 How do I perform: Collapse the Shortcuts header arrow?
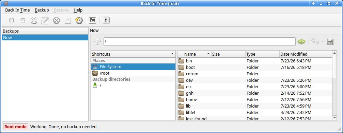[x=172, y=54]
